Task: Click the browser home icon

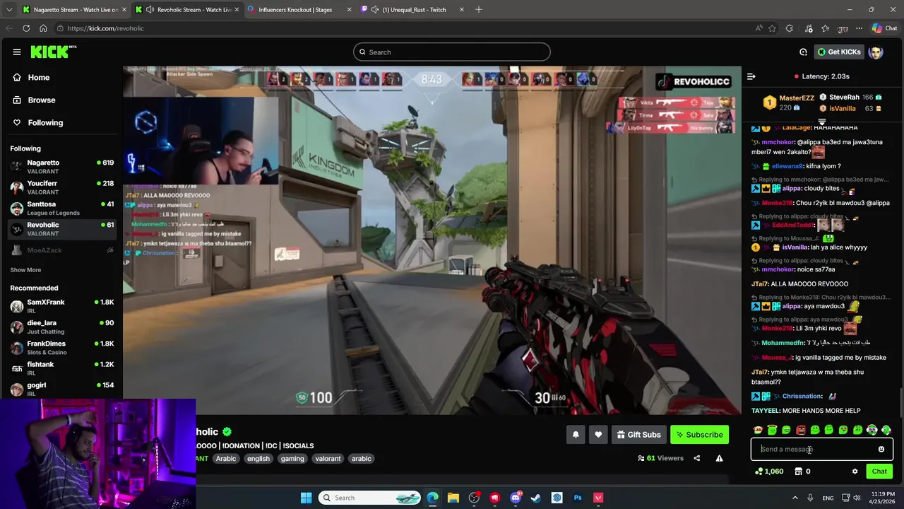Action: click(43, 28)
